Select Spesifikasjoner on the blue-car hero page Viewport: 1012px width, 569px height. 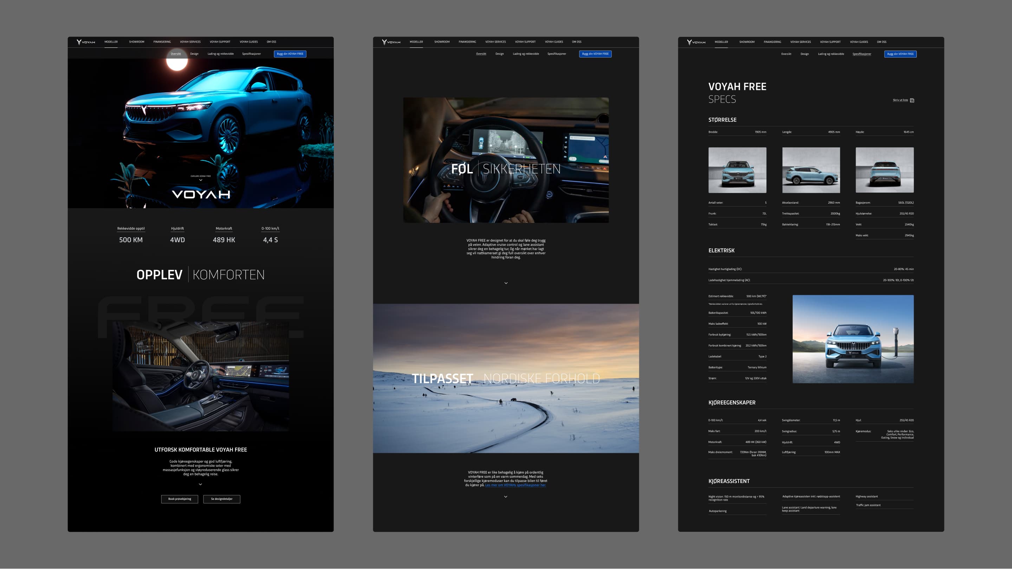[252, 54]
